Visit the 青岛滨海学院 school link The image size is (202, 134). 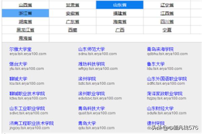(x=160, y=49)
